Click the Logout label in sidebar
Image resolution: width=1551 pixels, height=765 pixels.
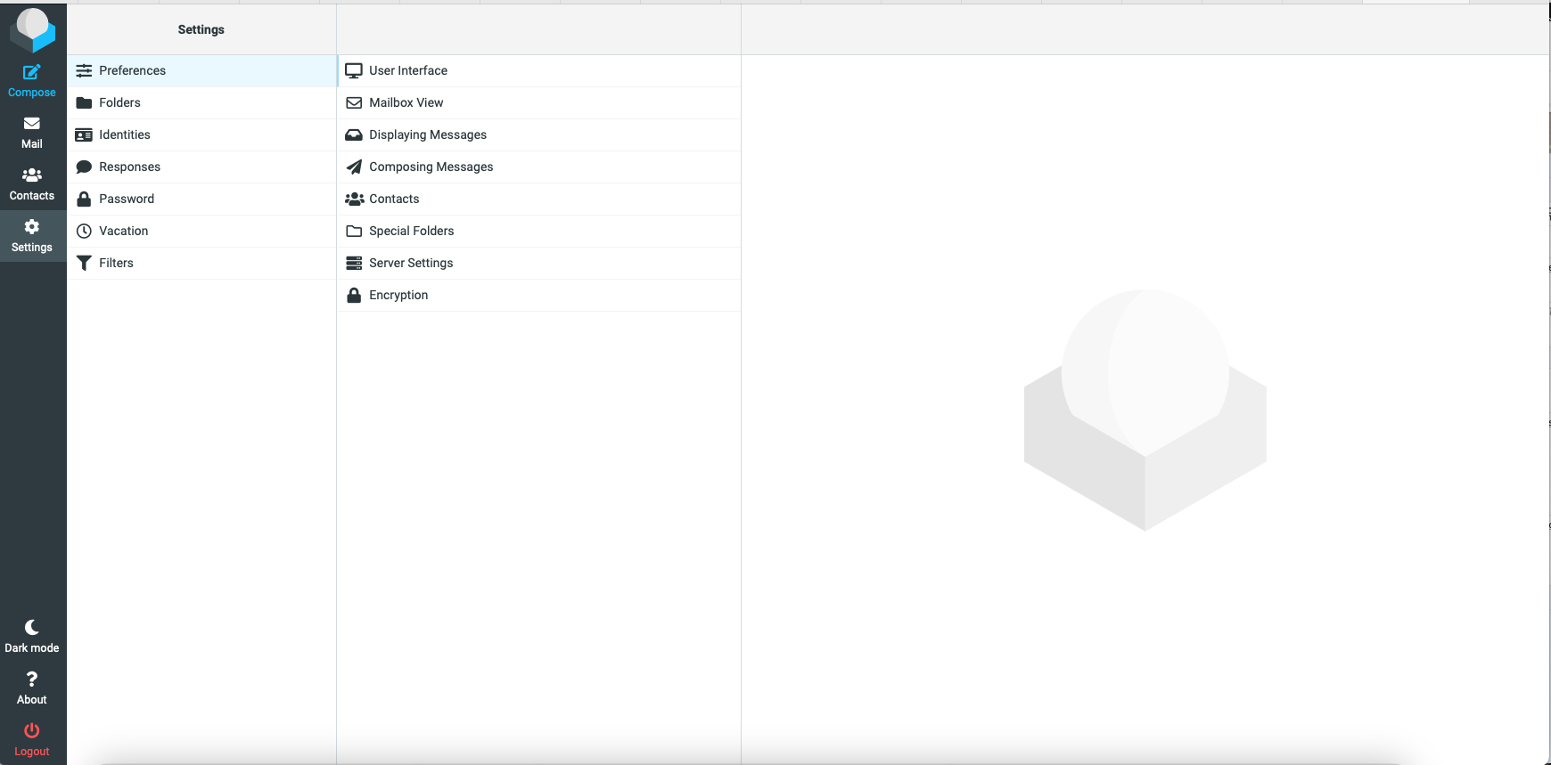coord(31,752)
